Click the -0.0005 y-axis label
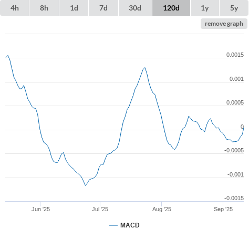Viewport: 249px width, 239px height. coord(234,150)
